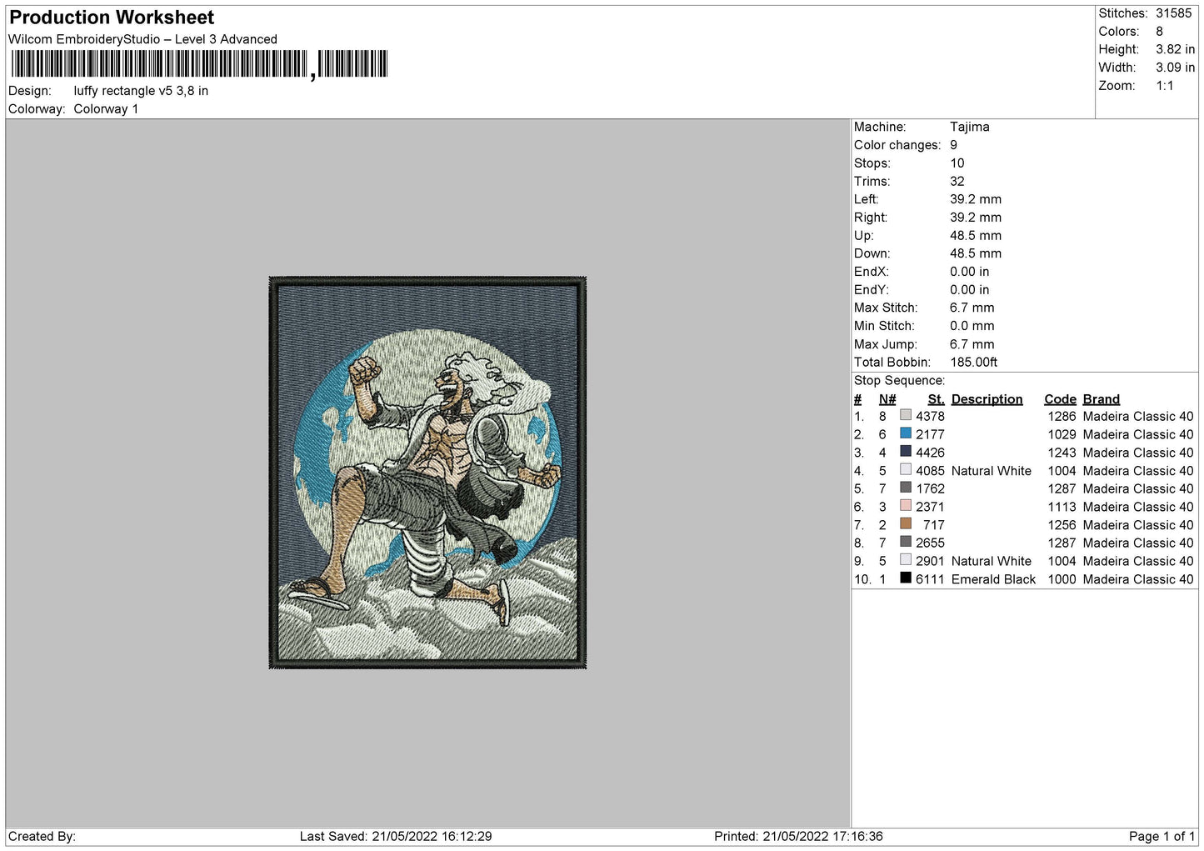The image size is (1204, 851).
Task: Click the gray swatch in stop 8
Action: [906, 542]
